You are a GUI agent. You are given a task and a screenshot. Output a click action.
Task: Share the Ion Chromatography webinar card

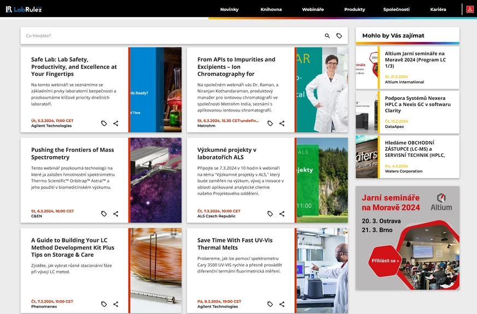tap(282, 123)
